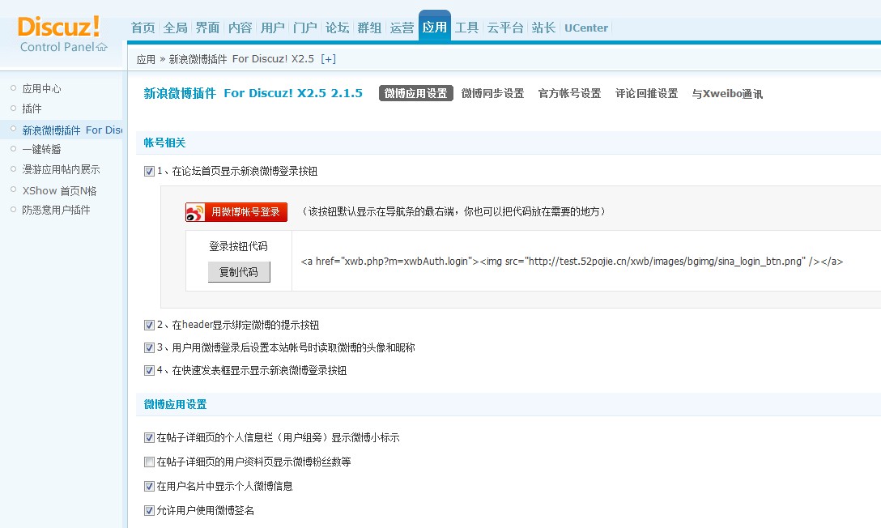Open 一键转播 in the sidebar
The width and height of the screenshot is (881, 528).
point(41,150)
